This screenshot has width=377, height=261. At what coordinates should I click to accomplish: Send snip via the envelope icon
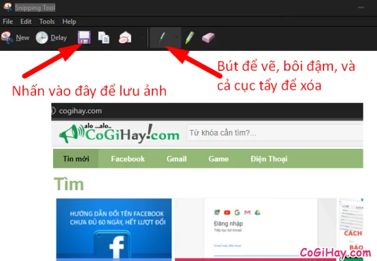(x=125, y=38)
